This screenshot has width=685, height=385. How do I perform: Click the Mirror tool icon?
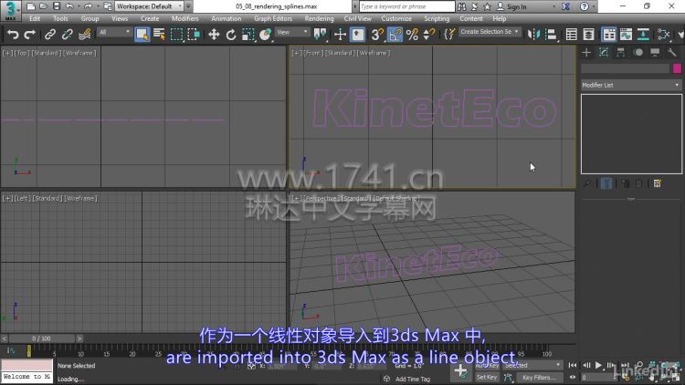(533, 34)
